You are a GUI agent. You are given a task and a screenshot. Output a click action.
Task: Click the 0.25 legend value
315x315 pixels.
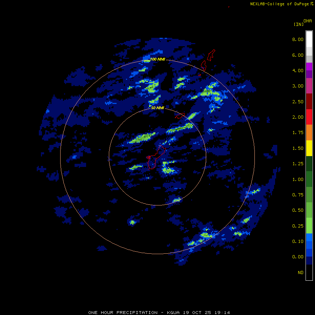[x=298, y=226]
